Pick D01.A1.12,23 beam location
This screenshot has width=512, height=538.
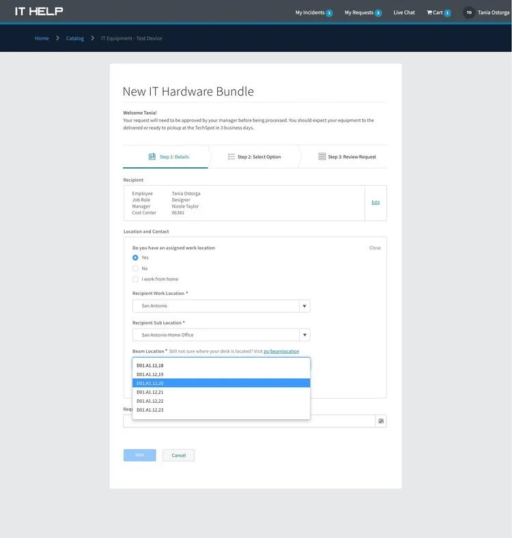221,410
